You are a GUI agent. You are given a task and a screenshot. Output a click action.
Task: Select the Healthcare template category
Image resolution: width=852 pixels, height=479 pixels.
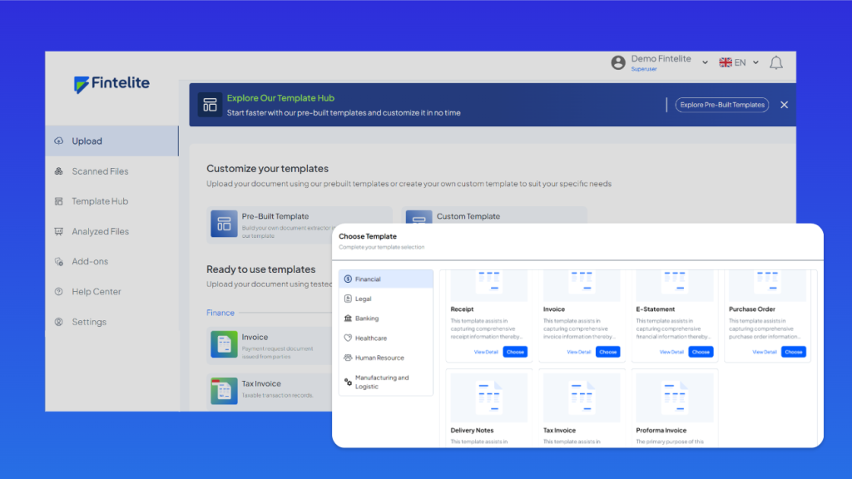click(x=370, y=338)
